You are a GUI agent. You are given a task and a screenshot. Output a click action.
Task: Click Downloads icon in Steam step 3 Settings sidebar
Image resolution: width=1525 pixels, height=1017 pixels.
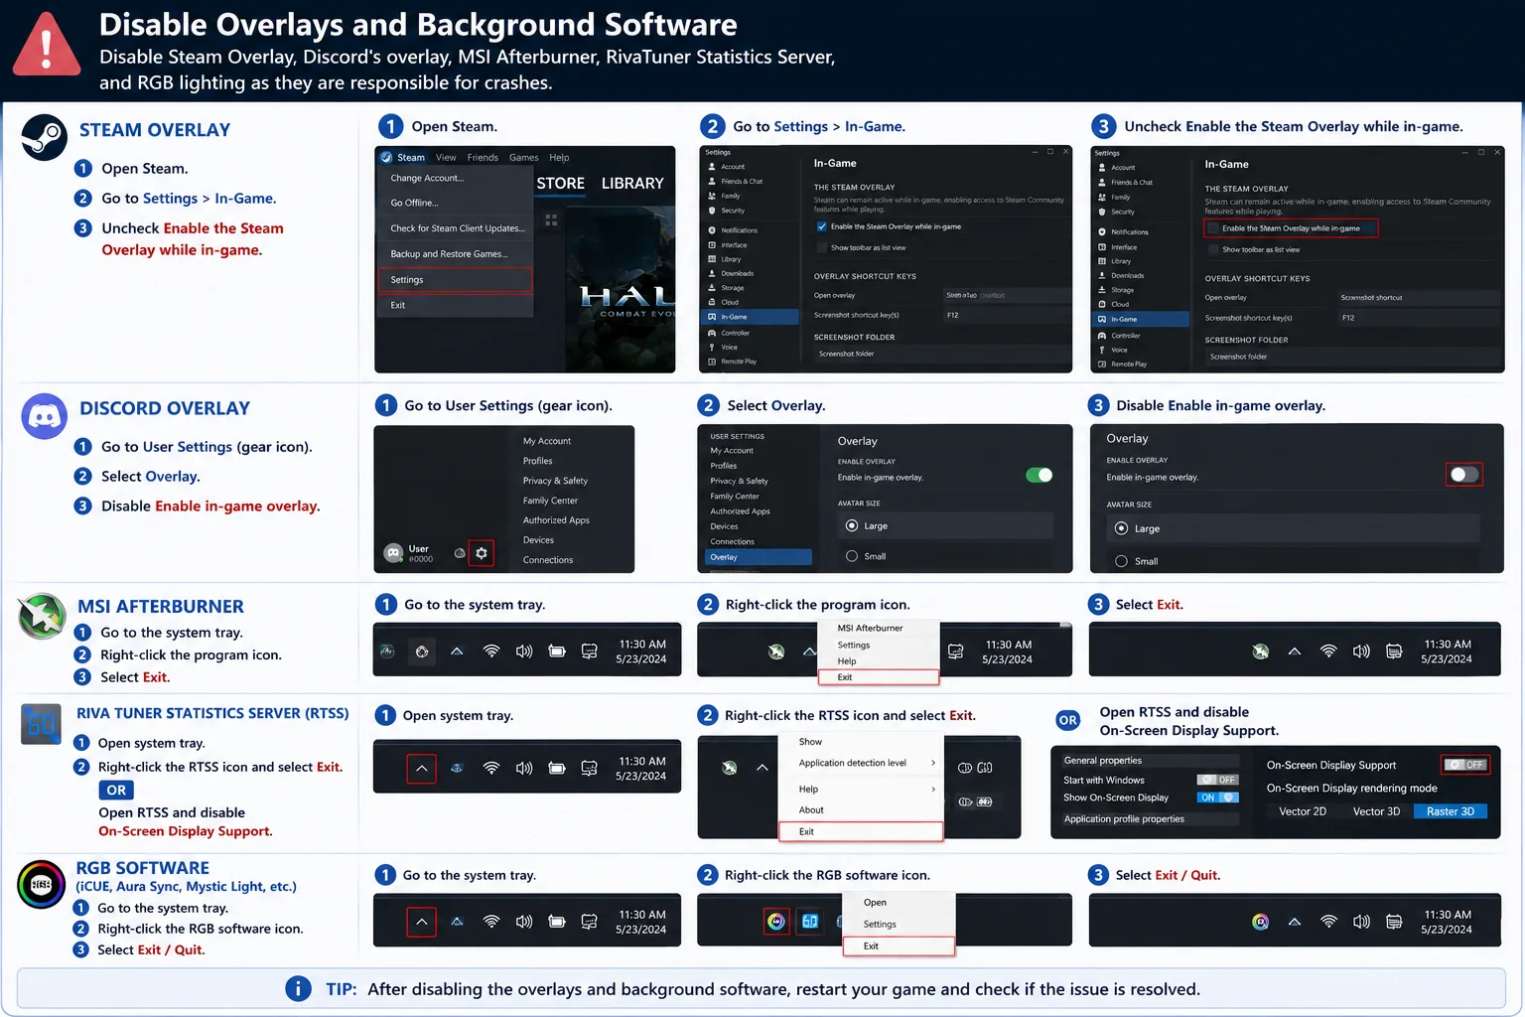pos(1101,275)
